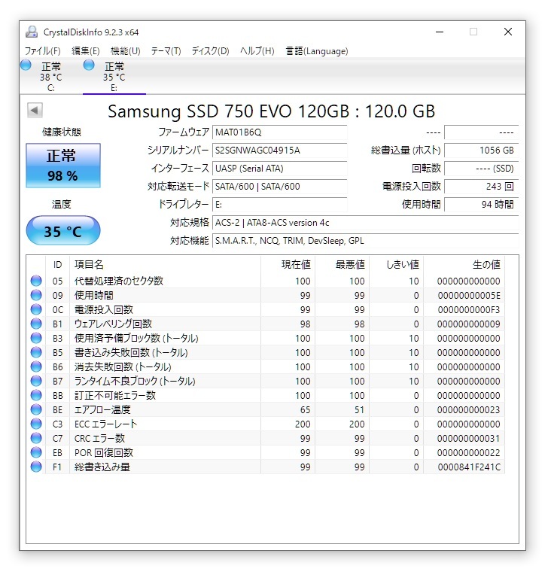
Task: Open the ディスク(D) menu
Action: tap(210, 51)
